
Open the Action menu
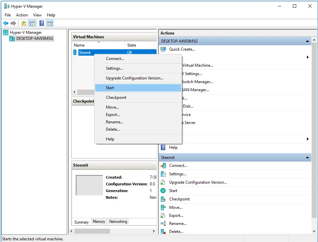pyautogui.click(x=22, y=15)
